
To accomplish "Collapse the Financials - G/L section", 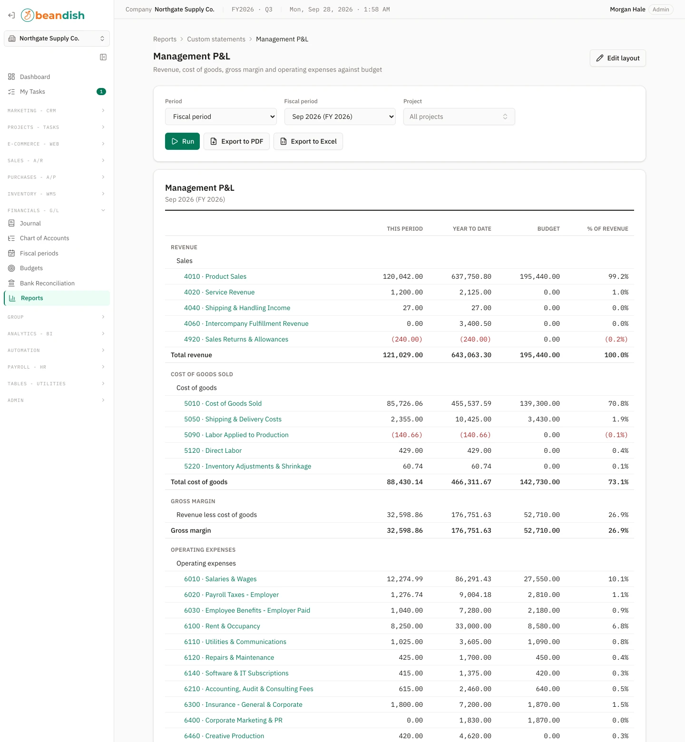I will (57, 211).
